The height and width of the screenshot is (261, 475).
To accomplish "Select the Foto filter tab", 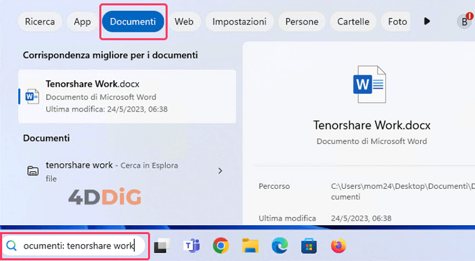I will (397, 22).
